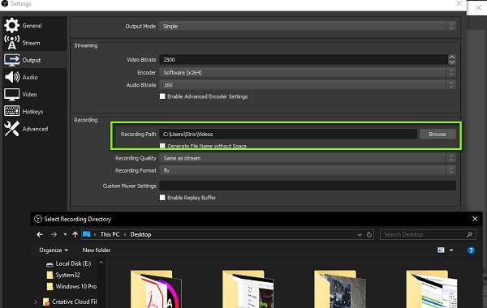Select the fourth desktop folder thumbnail
Screen dimensions: 487x308
pos(432,289)
